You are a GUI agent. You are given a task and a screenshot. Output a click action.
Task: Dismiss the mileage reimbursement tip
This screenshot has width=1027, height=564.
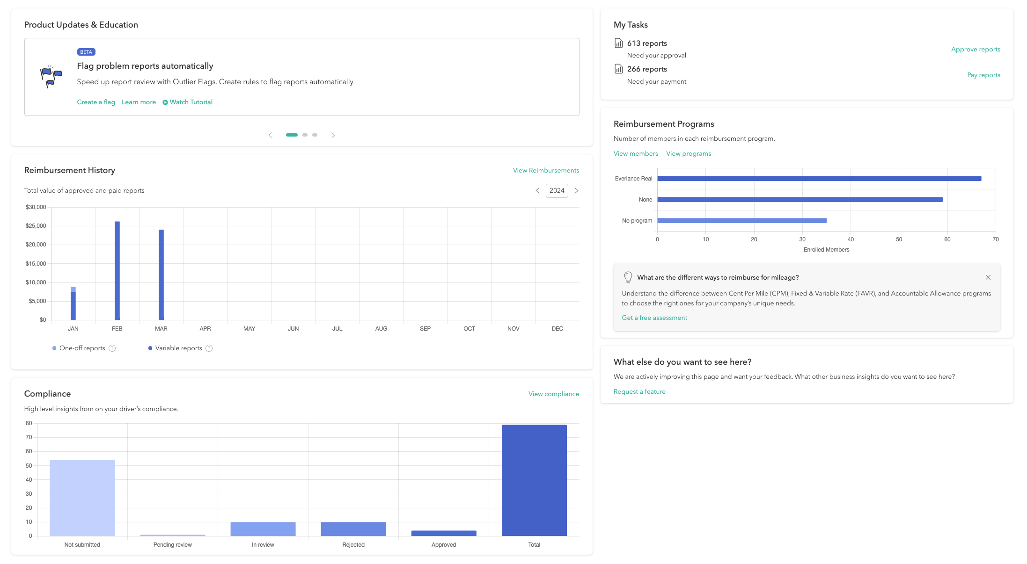pos(988,277)
